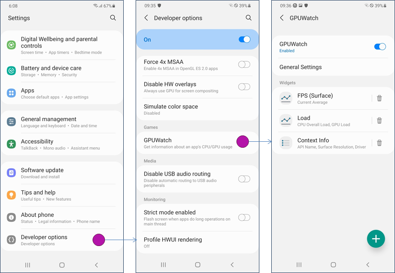
Task: Turn off the Developer options master switch
Action: 244,40
